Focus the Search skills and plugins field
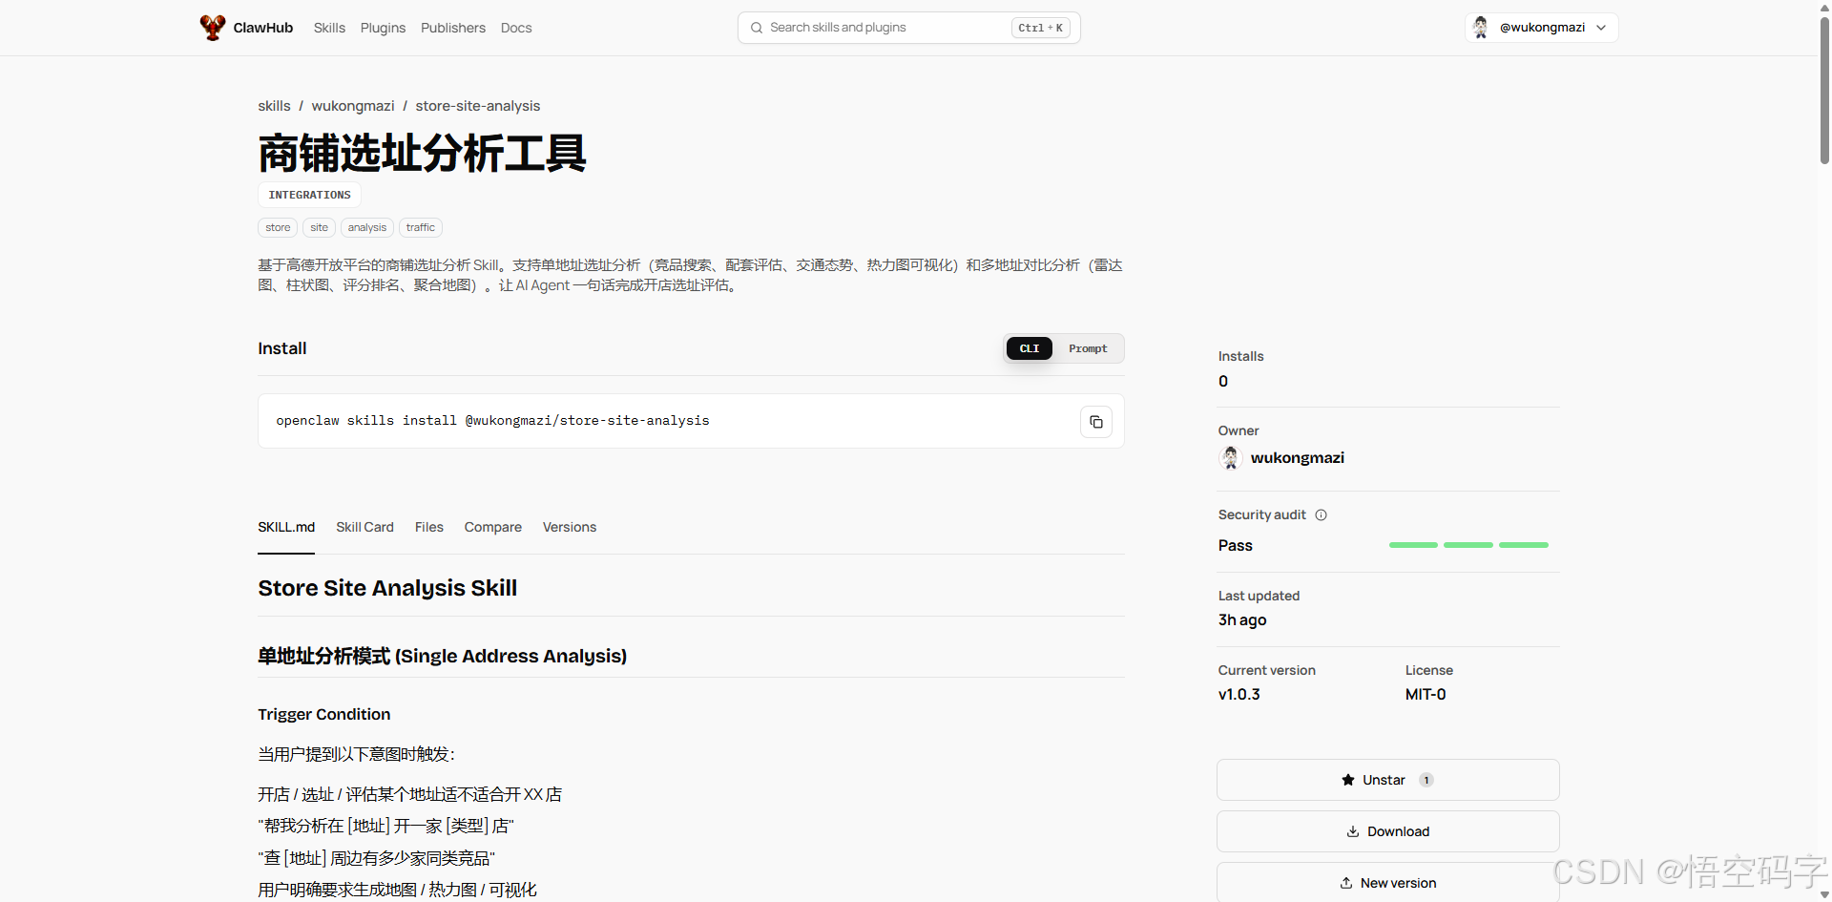The height and width of the screenshot is (902, 1832). click(x=908, y=28)
